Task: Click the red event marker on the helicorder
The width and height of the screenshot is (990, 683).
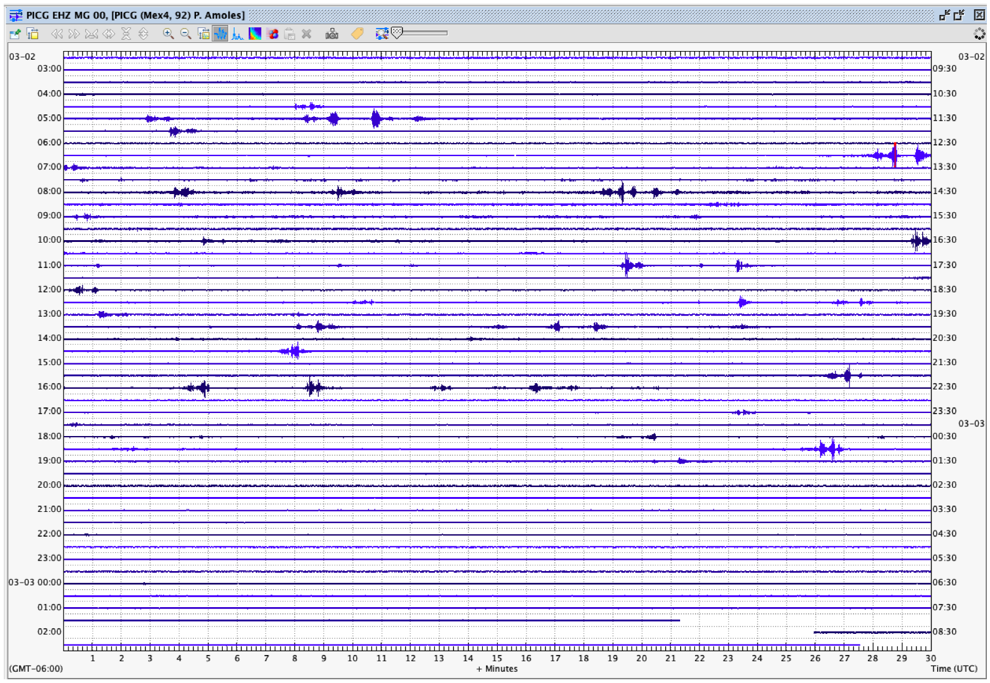Action: [x=895, y=155]
